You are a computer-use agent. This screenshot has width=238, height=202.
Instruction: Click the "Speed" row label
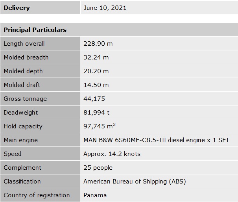(x=13, y=154)
